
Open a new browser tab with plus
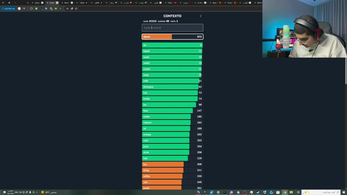pos(28,3)
